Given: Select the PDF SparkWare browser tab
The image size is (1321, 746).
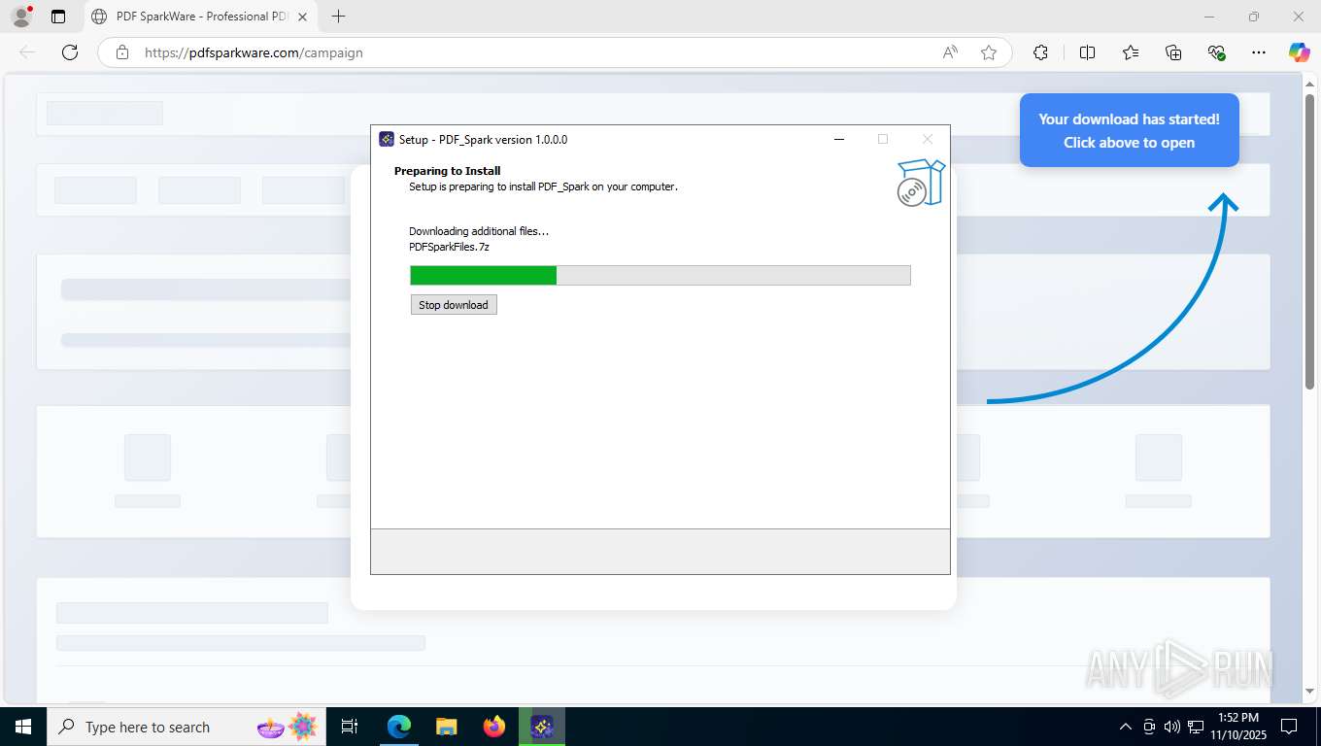Looking at the screenshot, I should [x=199, y=17].
